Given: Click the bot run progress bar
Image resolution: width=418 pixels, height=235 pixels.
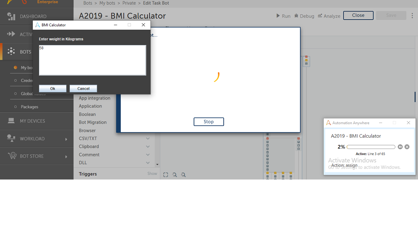Looking at the screenshot, I should point(371,147).
